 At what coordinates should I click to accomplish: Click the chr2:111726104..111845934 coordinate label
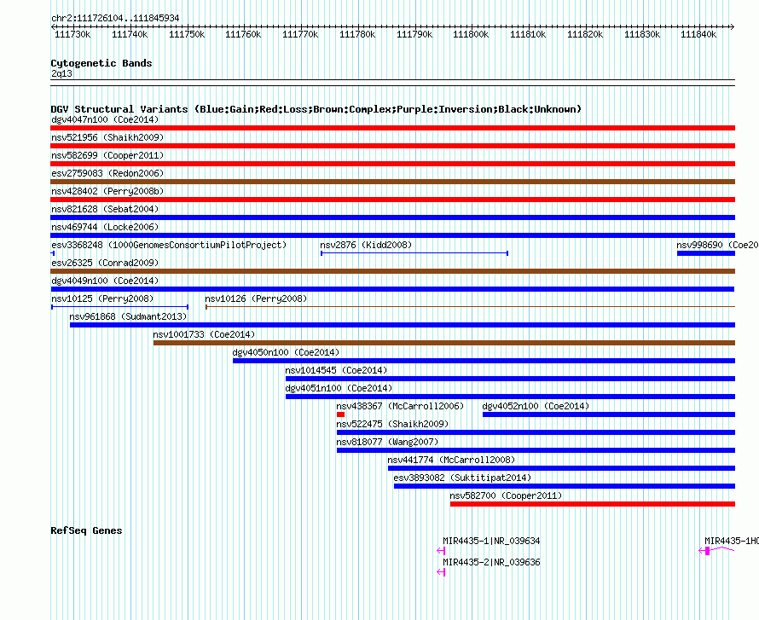[115, 18]
